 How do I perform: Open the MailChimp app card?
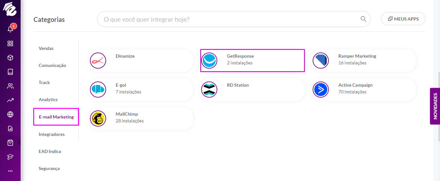(x=141, y=118)
